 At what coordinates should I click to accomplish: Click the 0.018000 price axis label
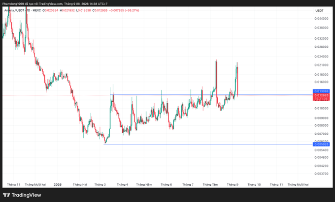tap(321, 75)
